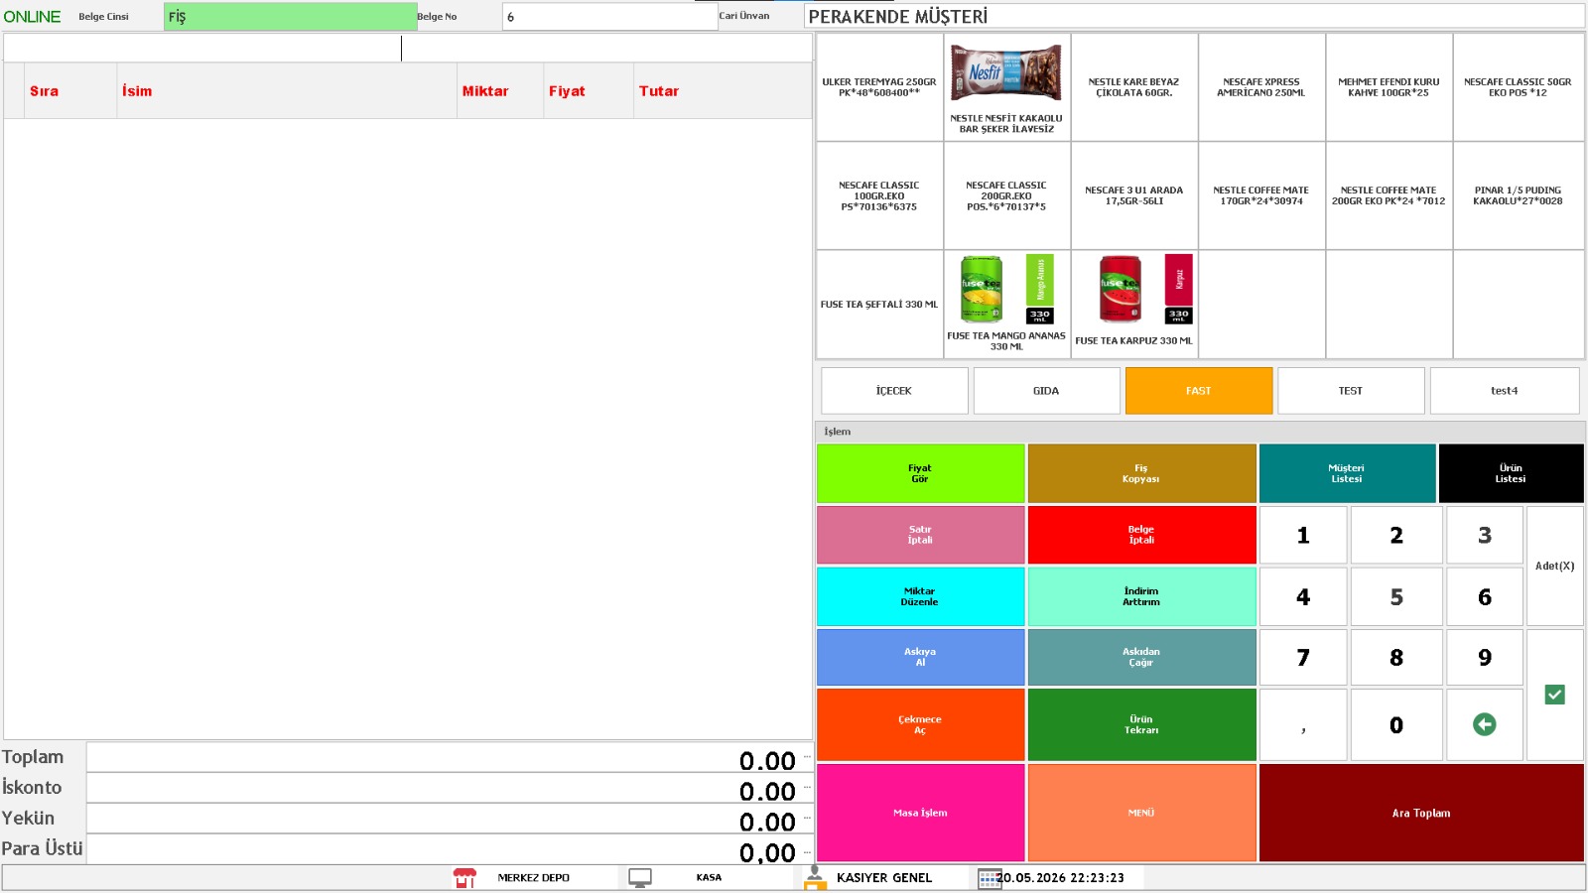Tap keypad digit 7
1588x893 pixels.
[x=1303, y=657]
